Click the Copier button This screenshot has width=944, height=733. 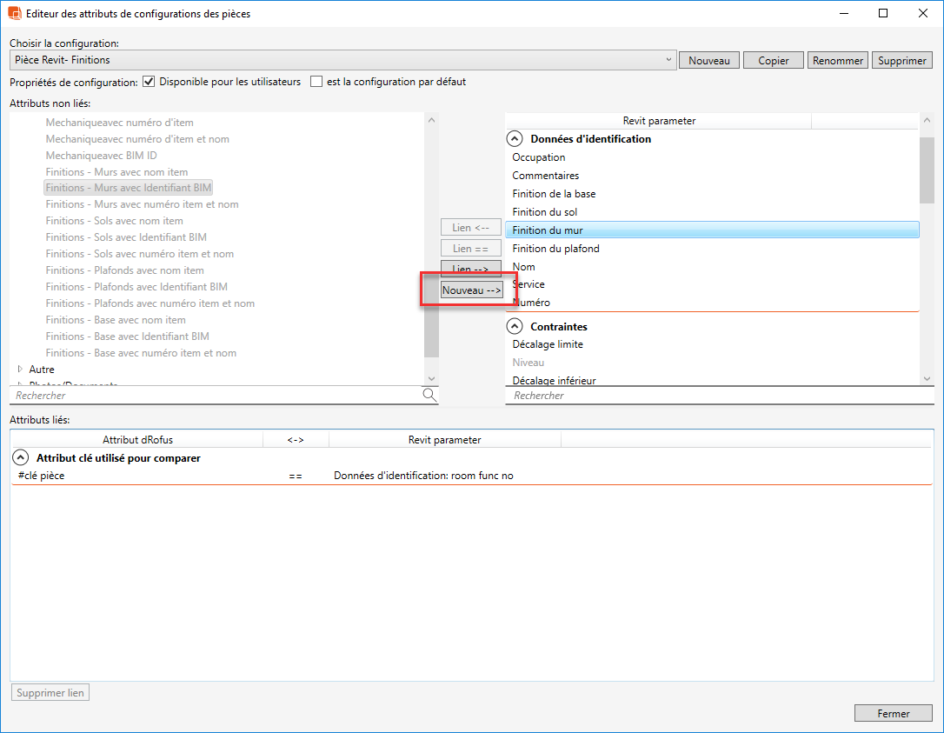coord(773,60)
